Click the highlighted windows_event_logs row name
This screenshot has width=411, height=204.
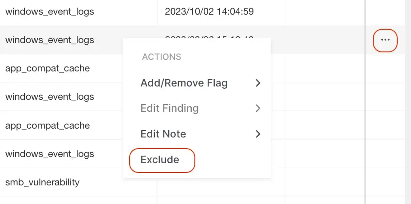point(50,40)
